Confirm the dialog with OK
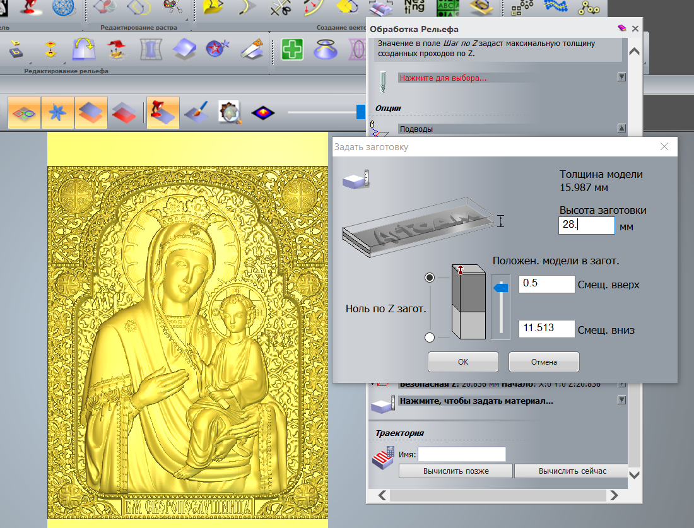The width and height of the screenshot is (694, 528). point(463,361)
